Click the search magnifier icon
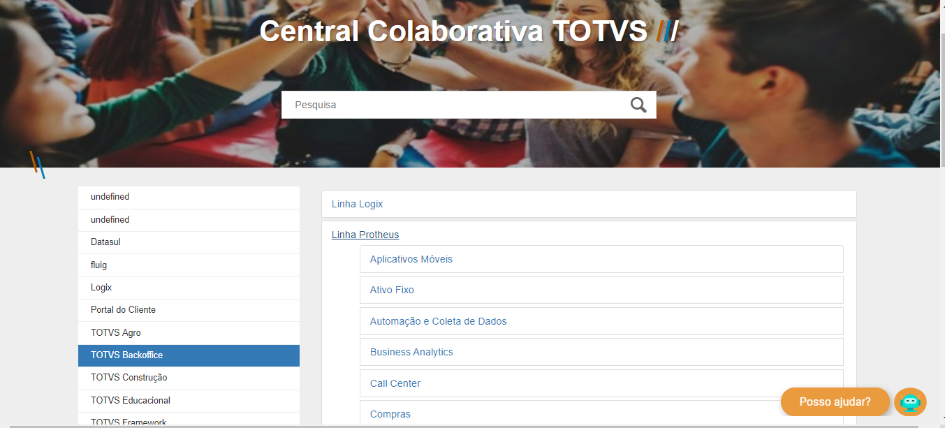945x428 pixels. 638,105
